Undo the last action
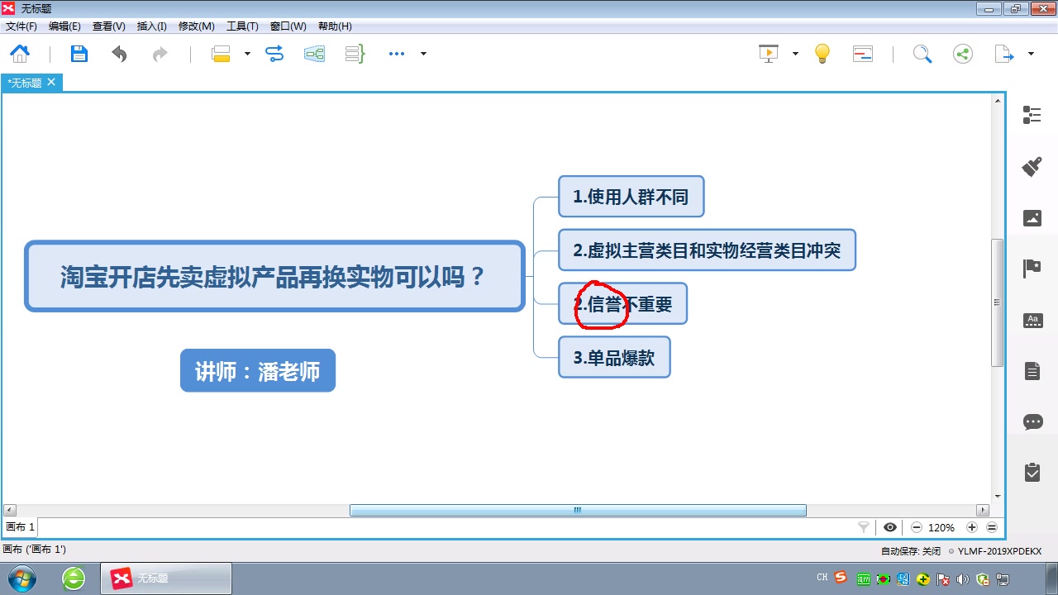Image resolution: width=1058 pixels, height=595 pixels. [x=120, y=54]
